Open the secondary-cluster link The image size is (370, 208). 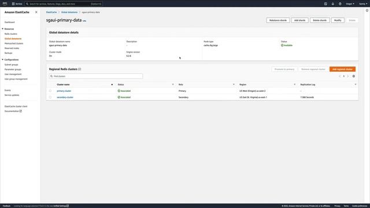[x=65, y=97]
